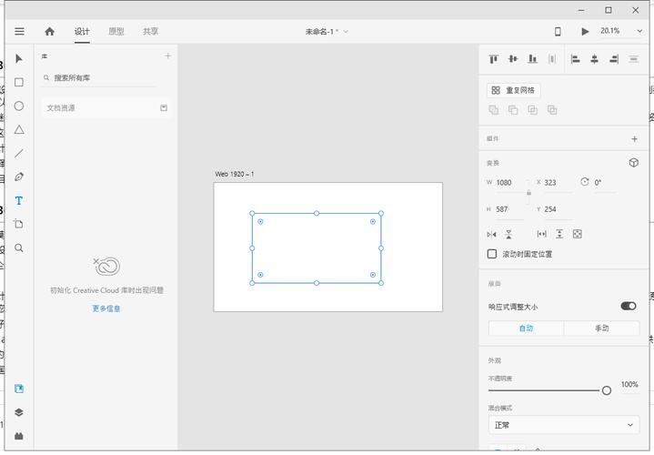
Task: Align selection to horizontal center
Action: [x=594, y=59]
